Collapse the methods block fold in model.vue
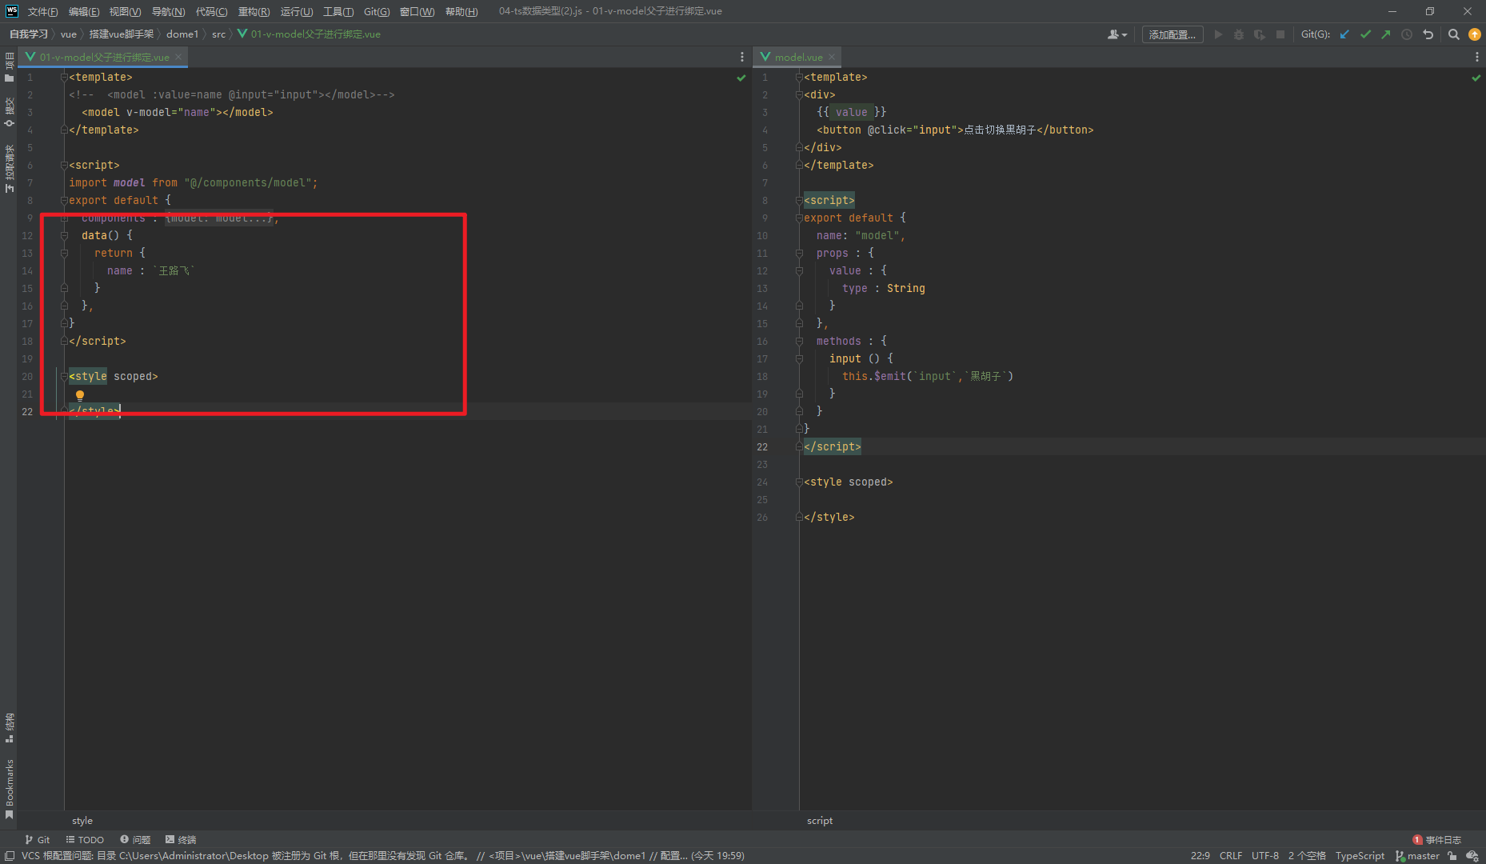The image size is (1486, 864). tap(799, 342)
